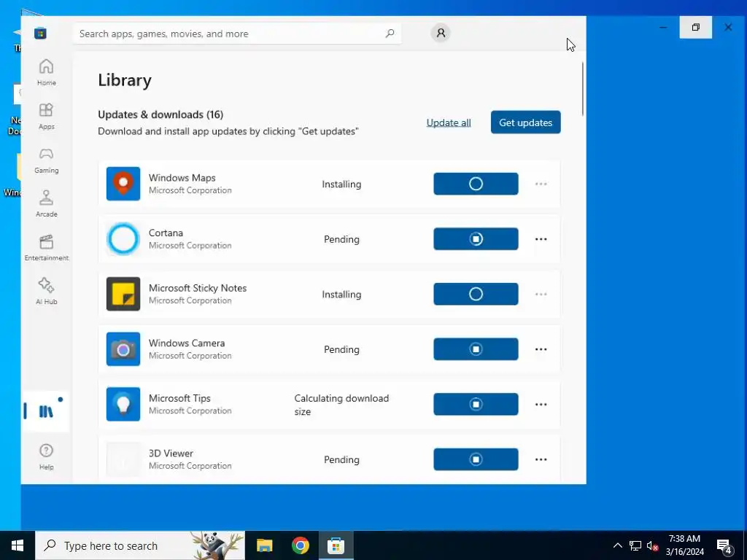Open AI Hub from sidebar
This screenshot has height=560, width=747.
46,292
